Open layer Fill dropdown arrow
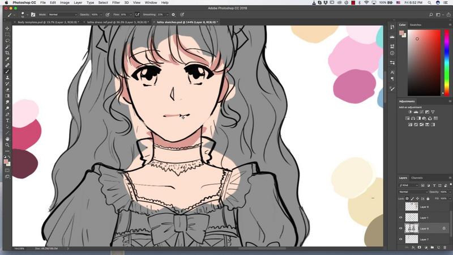453x255 pixels. [450, 199]
